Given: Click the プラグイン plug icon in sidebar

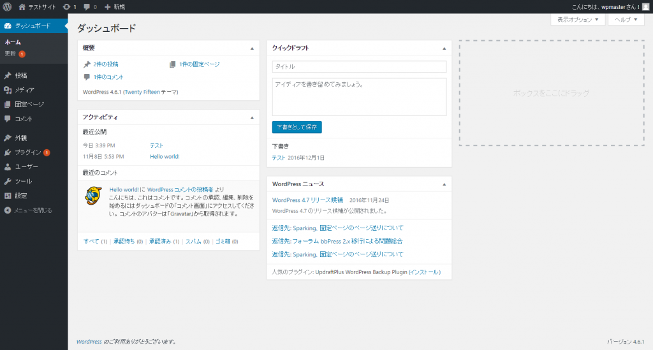Looking at the screenshot, I should (7, 152).
